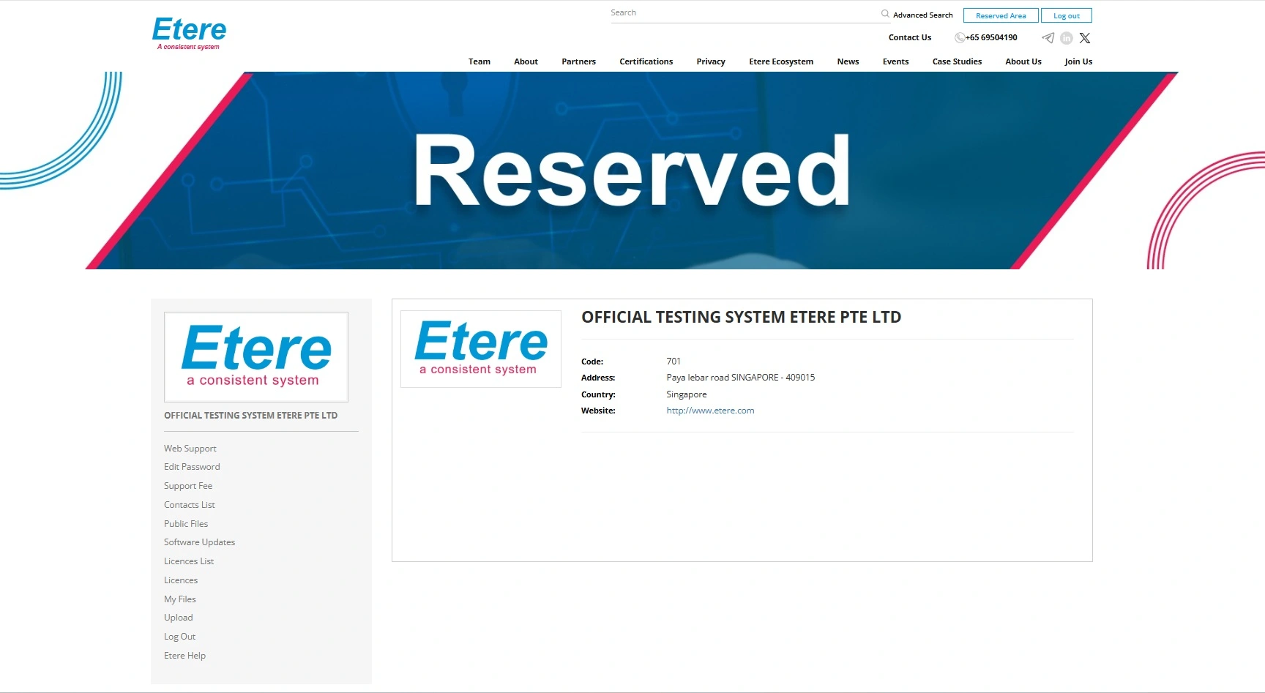This screenshot has height=693, width=1265.
Task: Click the company logo in details card
Action: (x=481, y=348)
